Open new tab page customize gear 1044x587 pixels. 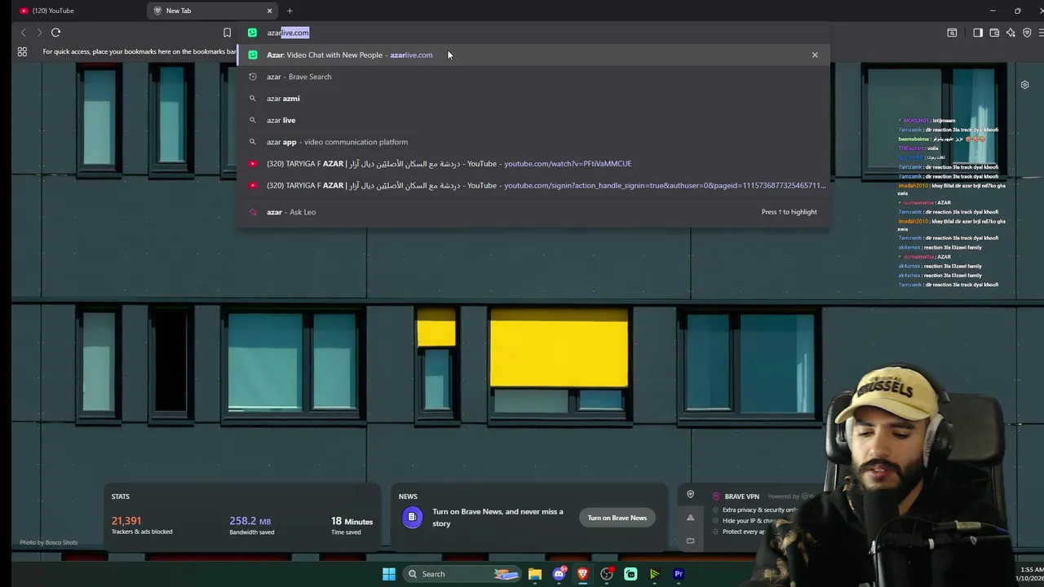coord(1024,85)
